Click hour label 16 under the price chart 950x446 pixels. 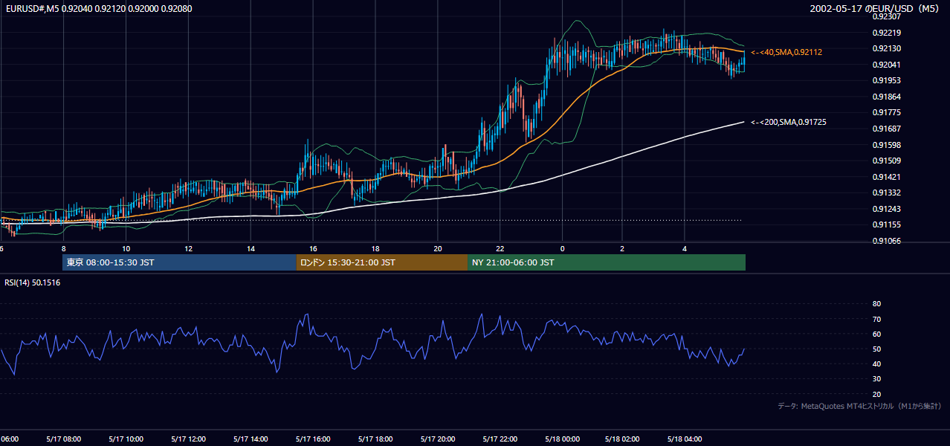pos(314,249)
